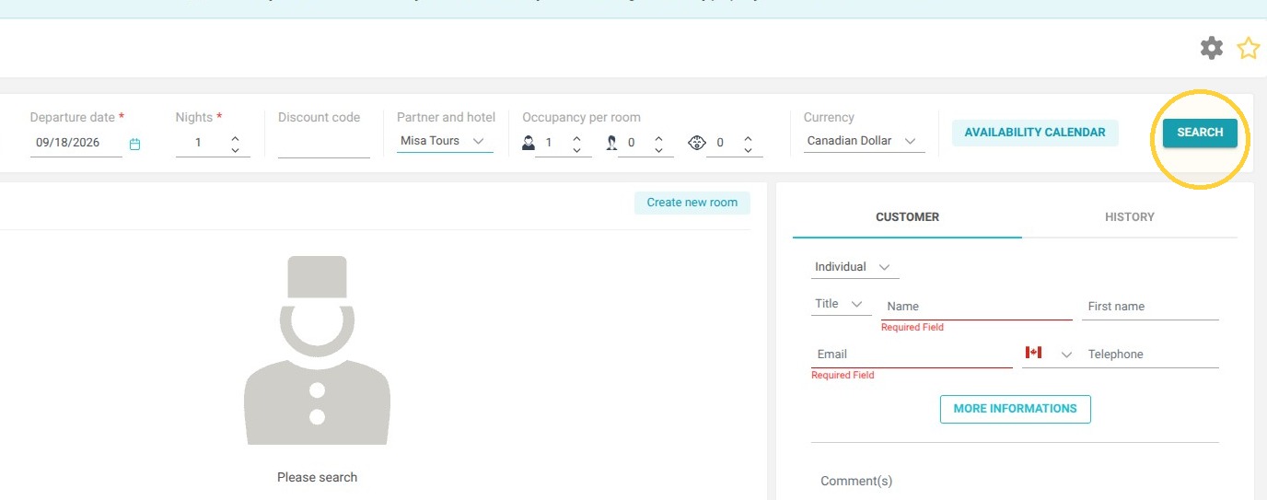The image size is (1267, 500).
Task: Select the Canada flag country code
Action: click(1033, 353)
